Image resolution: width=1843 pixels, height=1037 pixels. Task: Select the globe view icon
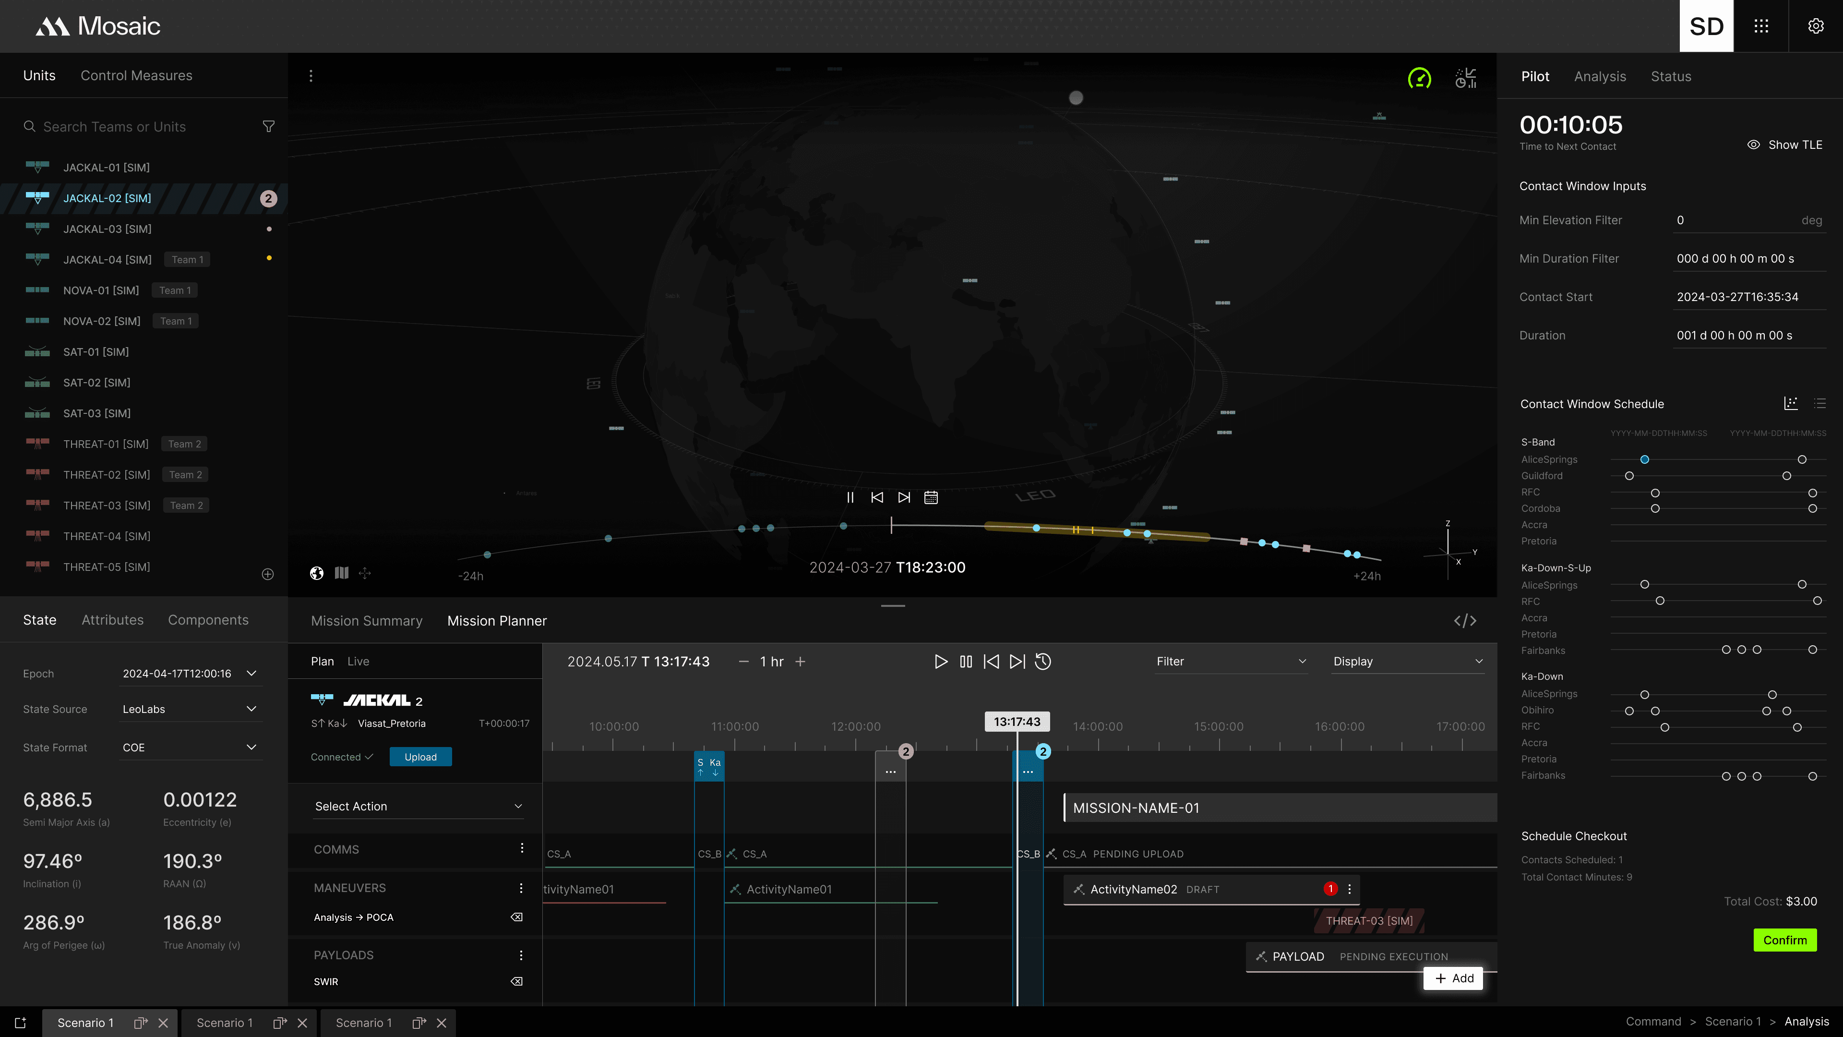click(316, 573)
